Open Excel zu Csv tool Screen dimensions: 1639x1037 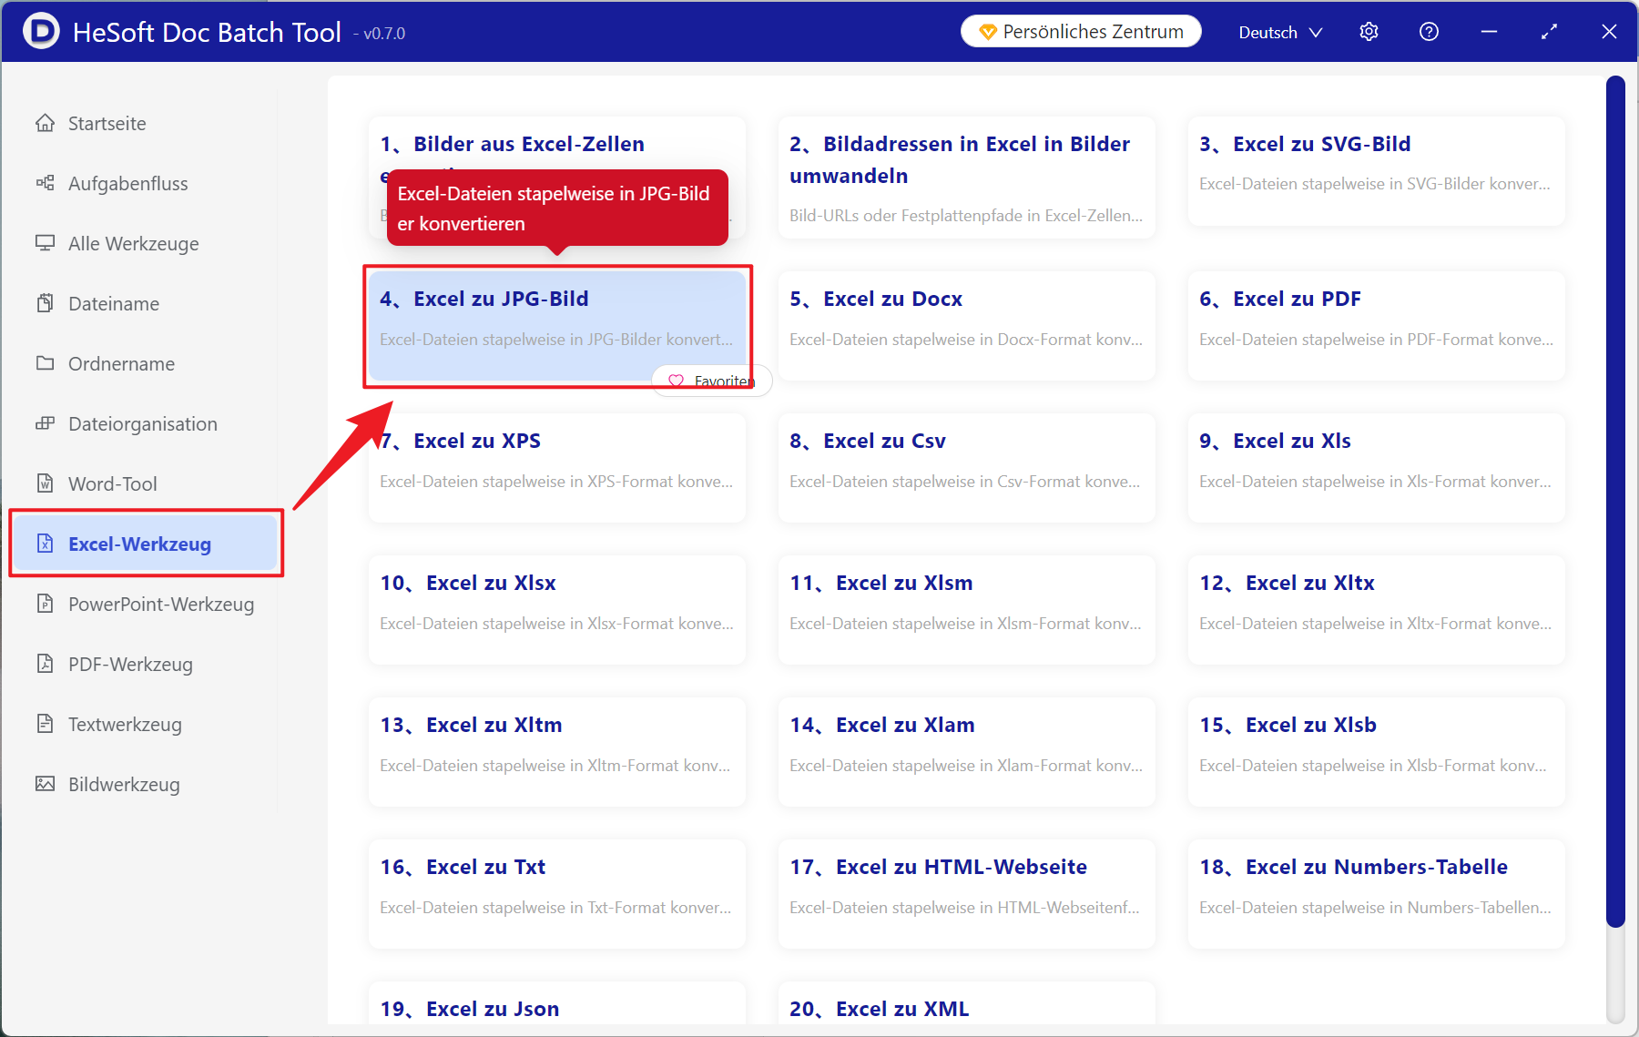click(x=966, y=468)
